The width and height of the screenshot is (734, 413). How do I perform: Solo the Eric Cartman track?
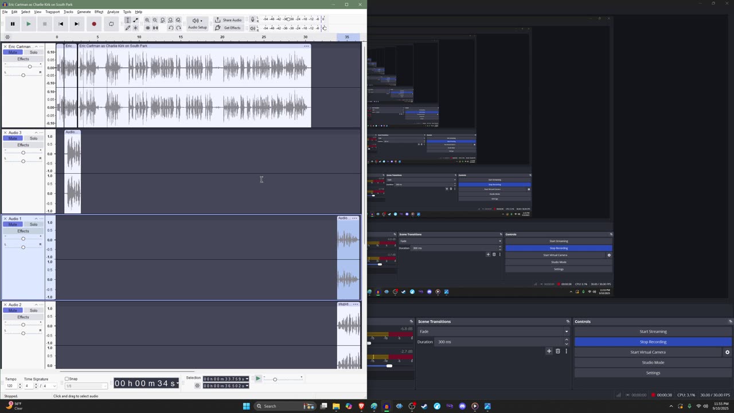click(33, 52)
